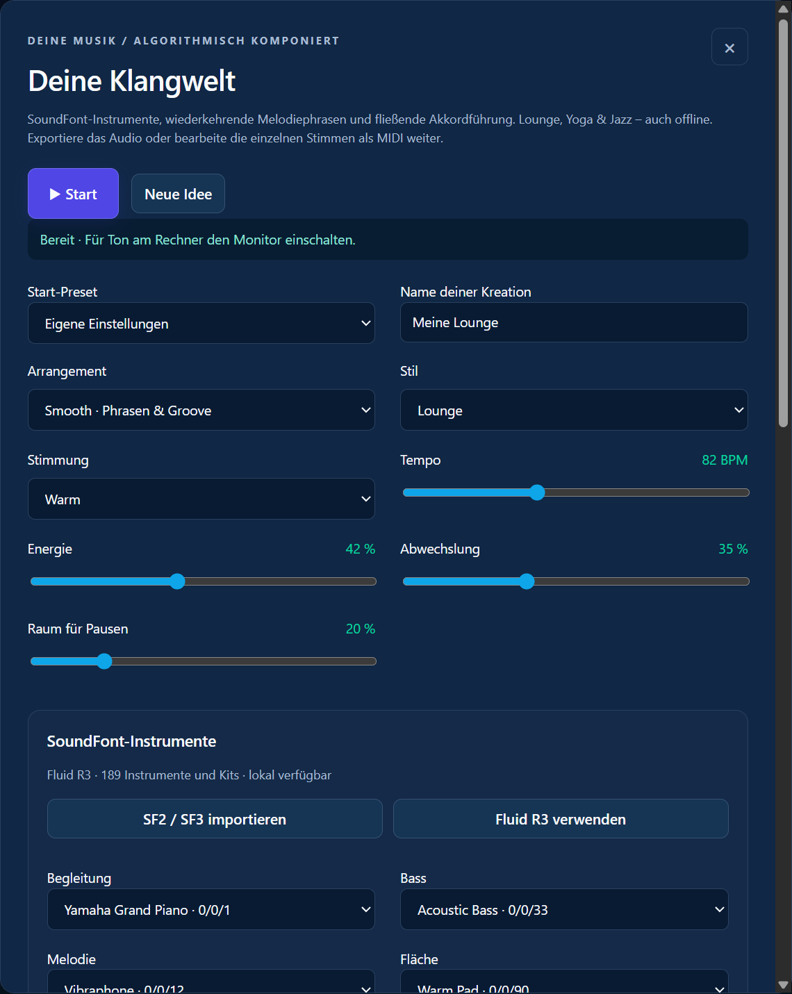Viewport: 792px width, 994px height.
Task: Click the scrollbar down arrow
Action: pos(784,985)
